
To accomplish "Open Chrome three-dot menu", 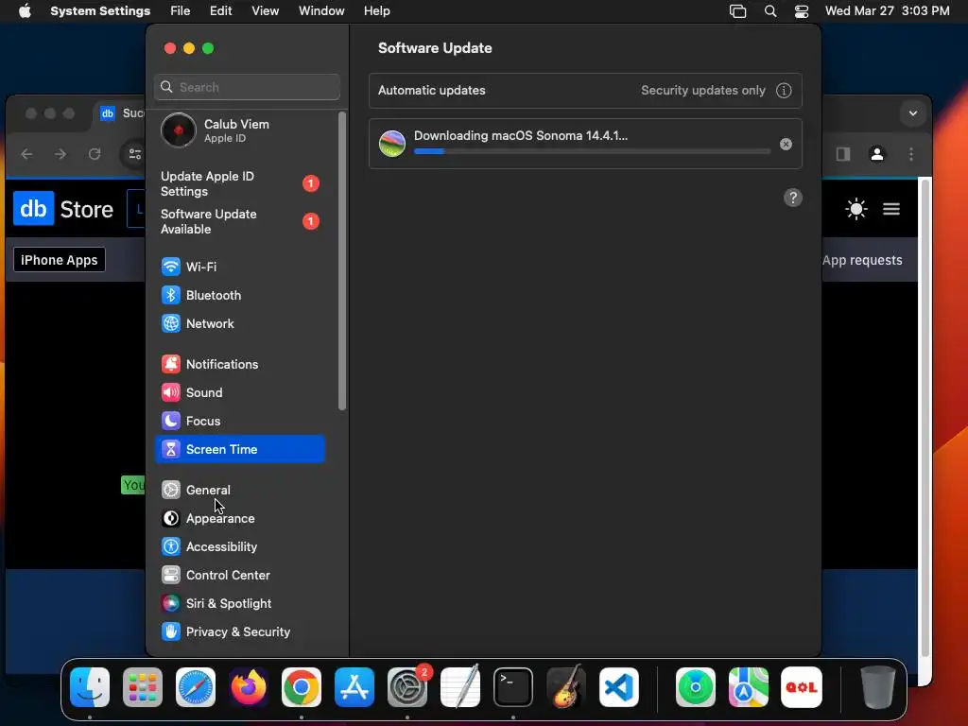I will [x=910, y=154].
